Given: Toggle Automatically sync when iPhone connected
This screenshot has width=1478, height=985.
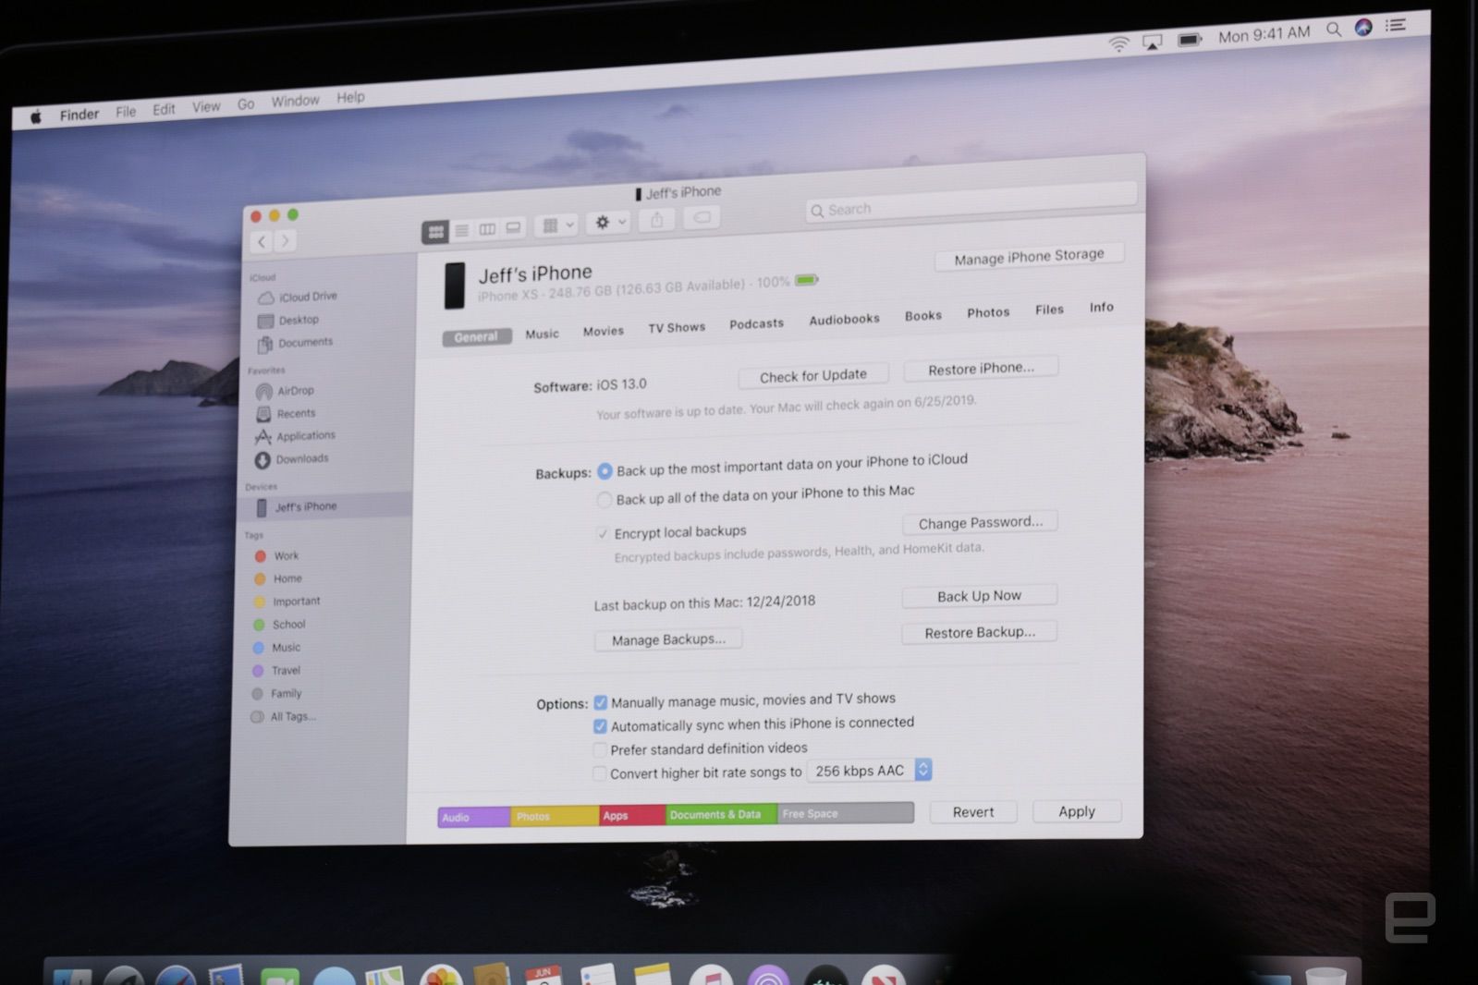Looking at the screenshot, I should [x=601, y=726].
